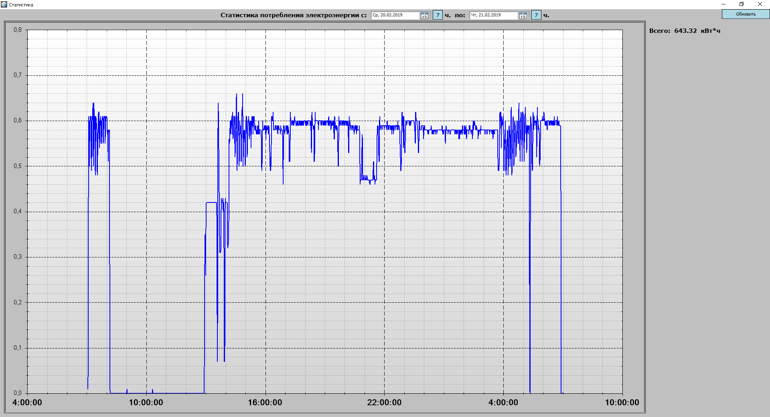The width and height of the screenshot is (770, 417).
Task: Minimize the Статистика window
Action: click(x=723, y=4)
